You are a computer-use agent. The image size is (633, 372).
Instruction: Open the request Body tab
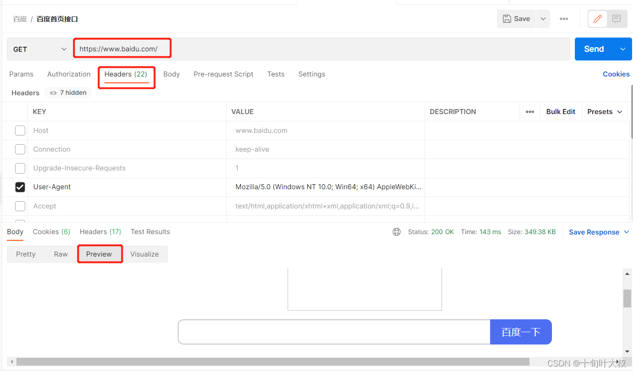point(171,74)
